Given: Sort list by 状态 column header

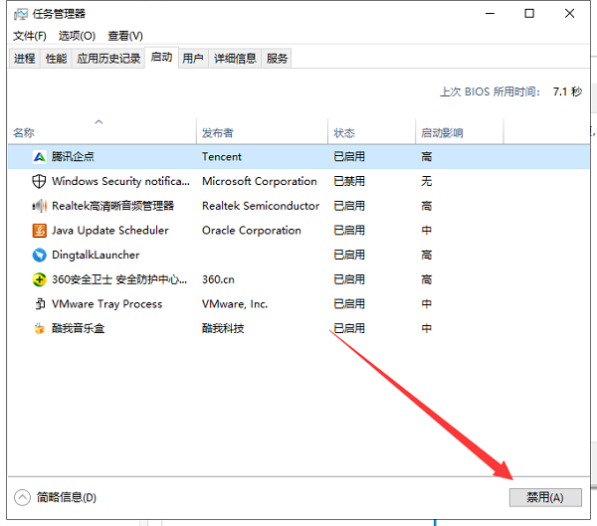Looking at the screenshot, I should pos(344,132).
